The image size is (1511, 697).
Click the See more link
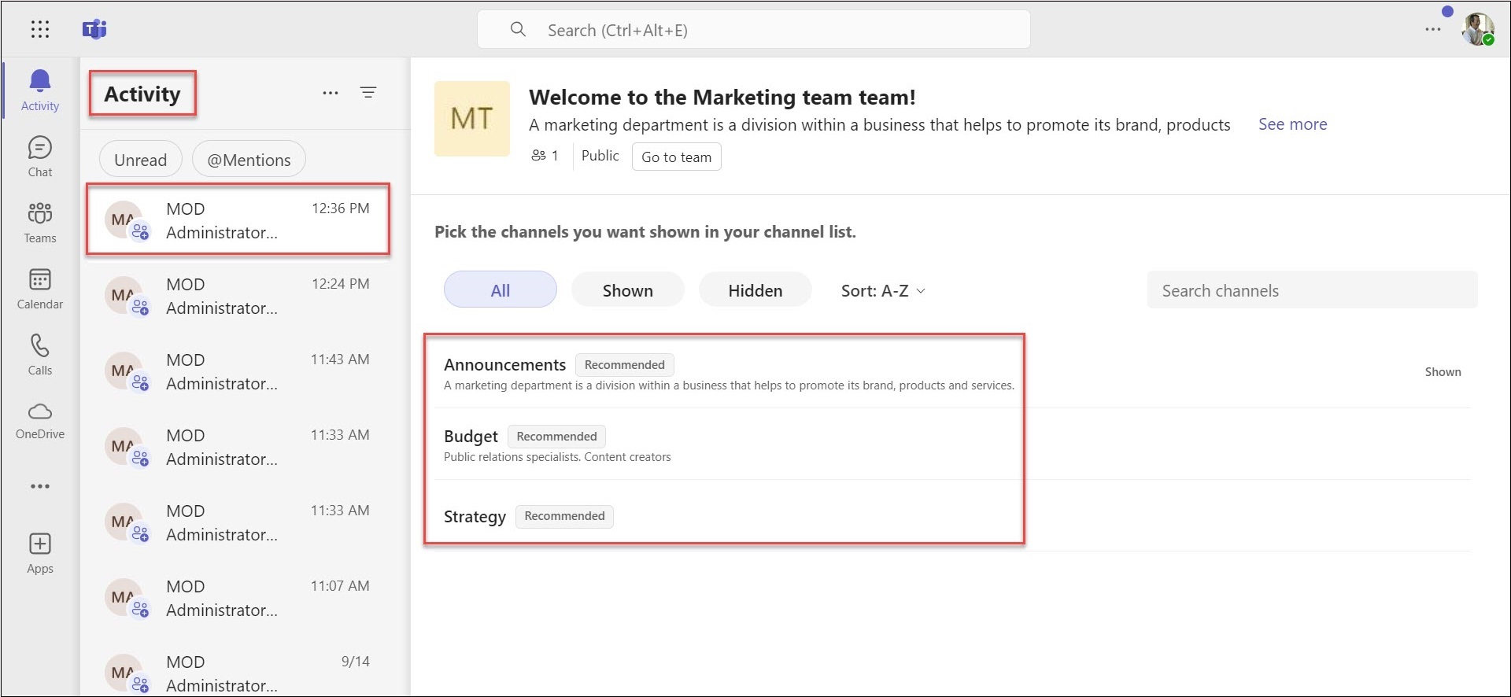click(1292, 124)
